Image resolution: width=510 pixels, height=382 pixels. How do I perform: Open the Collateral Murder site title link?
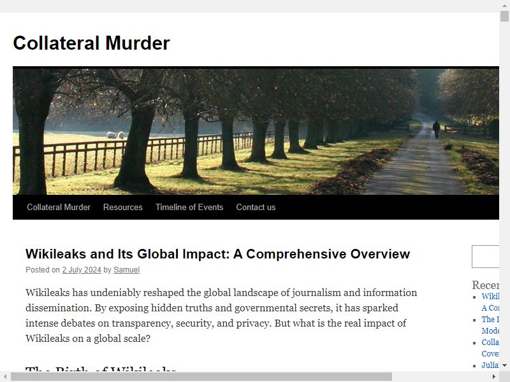(91, 43)
